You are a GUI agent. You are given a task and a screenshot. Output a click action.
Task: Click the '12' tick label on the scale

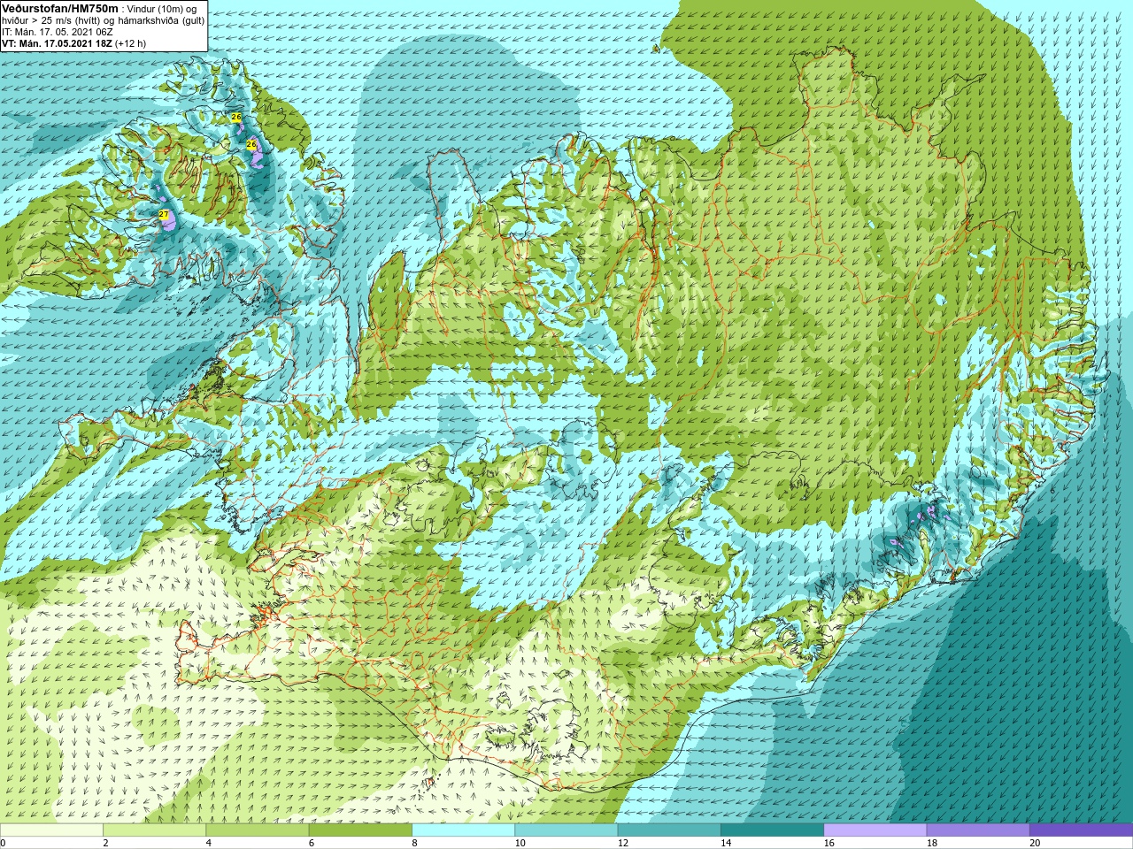[x=623, y=843]
